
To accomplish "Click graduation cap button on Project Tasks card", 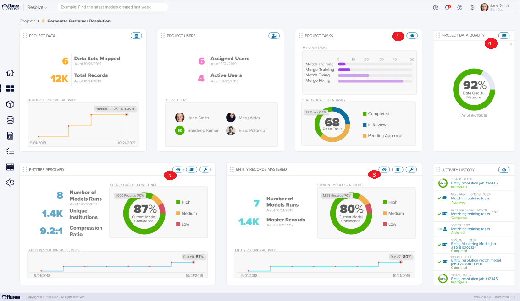I will point(412,36).
